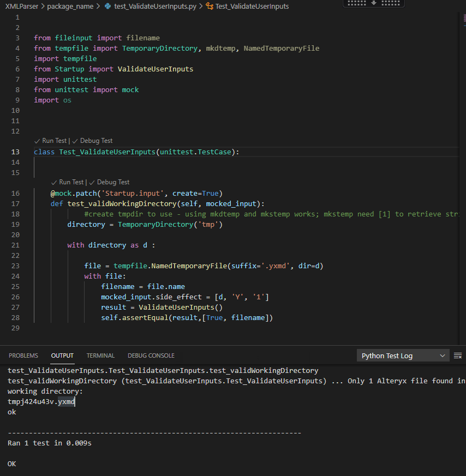The image size is (466, 476).
Task: Click the Python file icon in the breadcrumb
Action: tap(107, 6)
